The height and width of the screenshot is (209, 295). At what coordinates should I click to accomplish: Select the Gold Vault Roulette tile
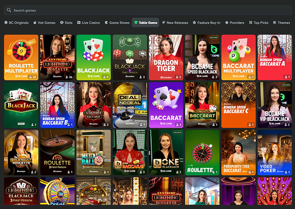21,152
